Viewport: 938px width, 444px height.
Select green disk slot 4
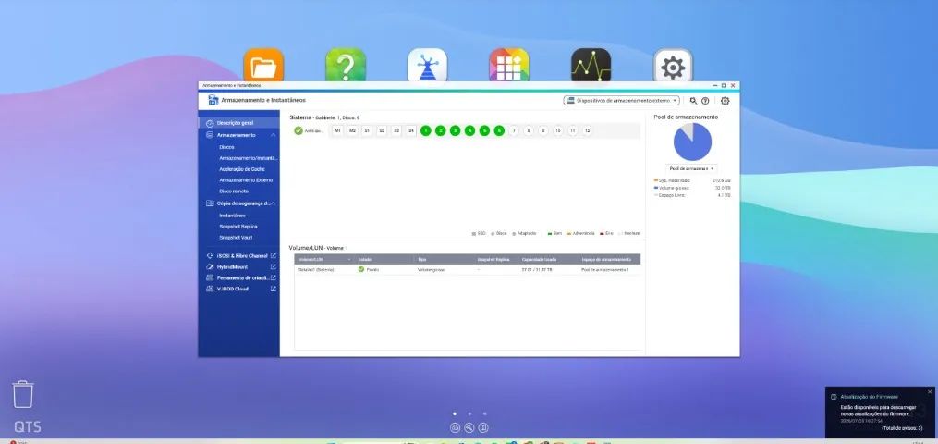[x=469, y=130]
